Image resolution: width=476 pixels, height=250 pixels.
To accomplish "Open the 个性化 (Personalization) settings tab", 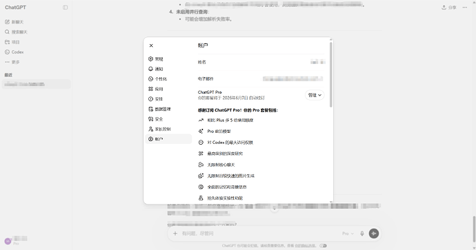I will 168,79.
